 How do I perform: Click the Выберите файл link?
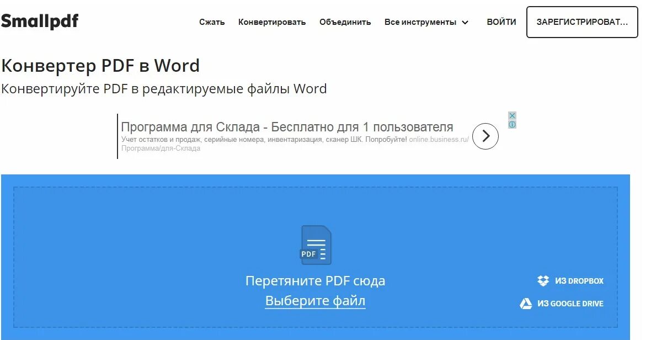point(315,301)
